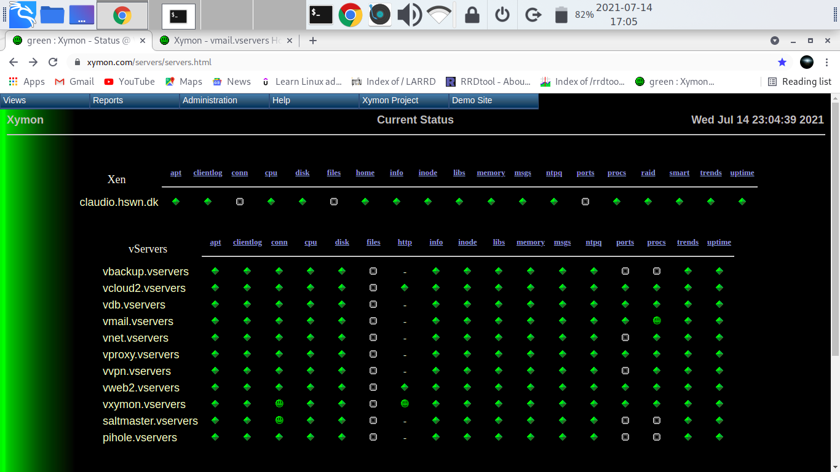Click the procs smiley icon for vmail.vservers

pos(657,321)
